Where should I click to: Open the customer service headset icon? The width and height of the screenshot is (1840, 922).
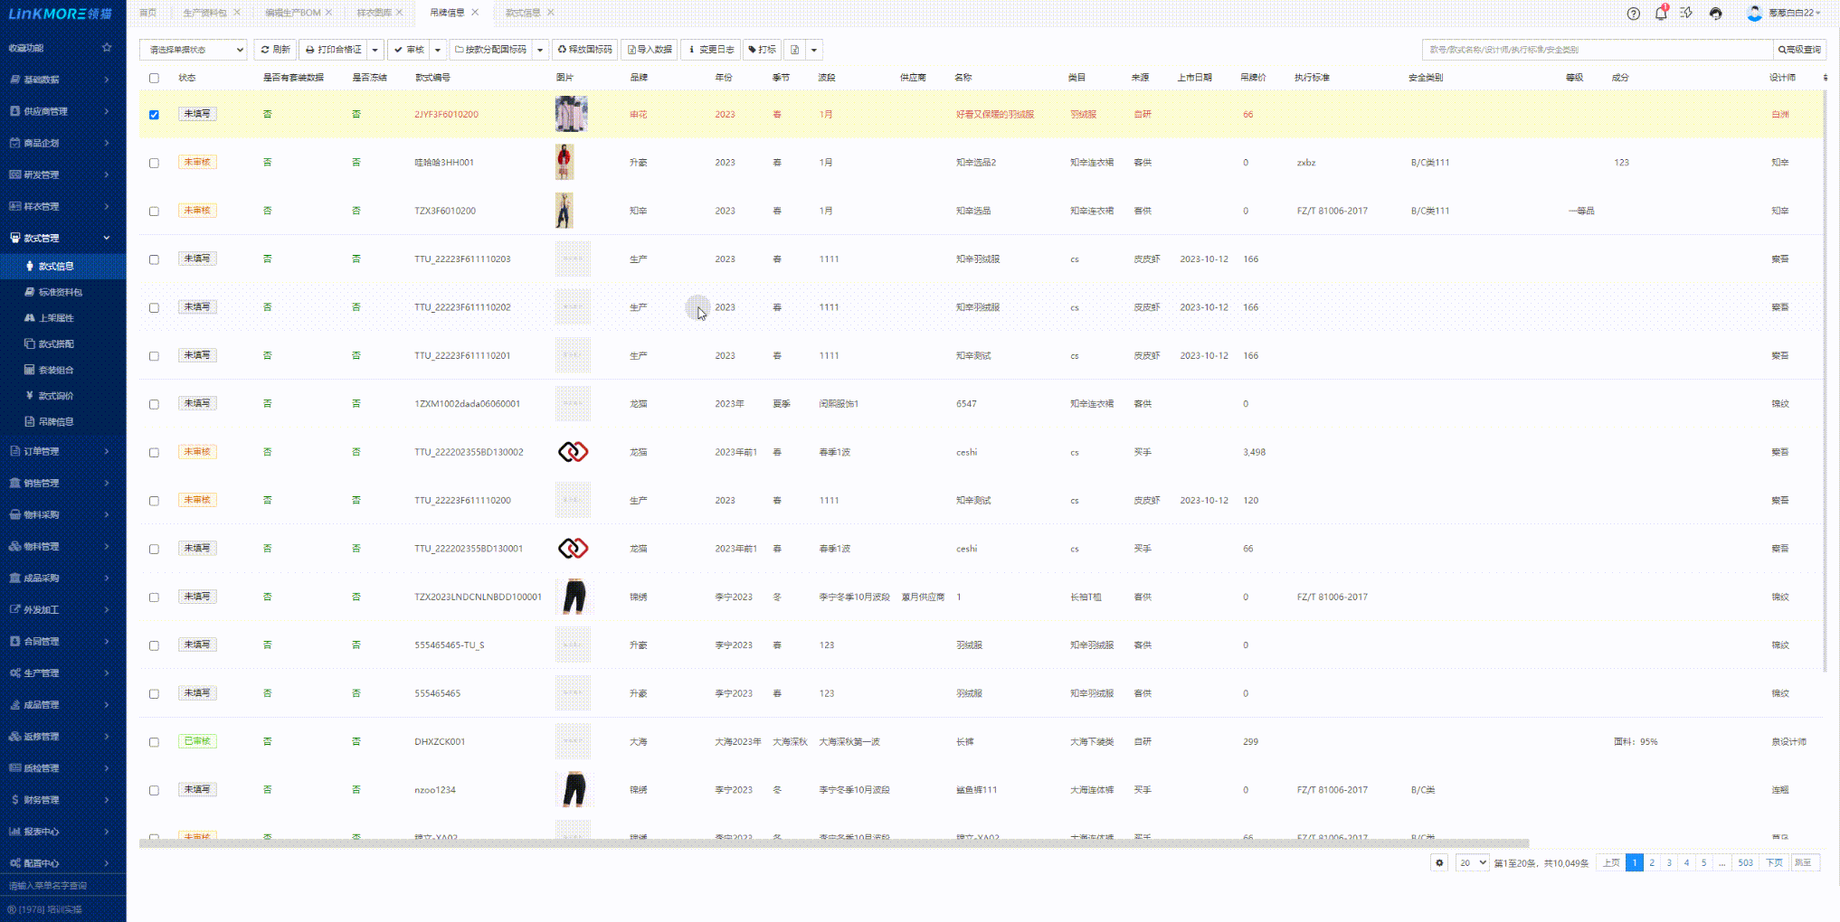1715,14
